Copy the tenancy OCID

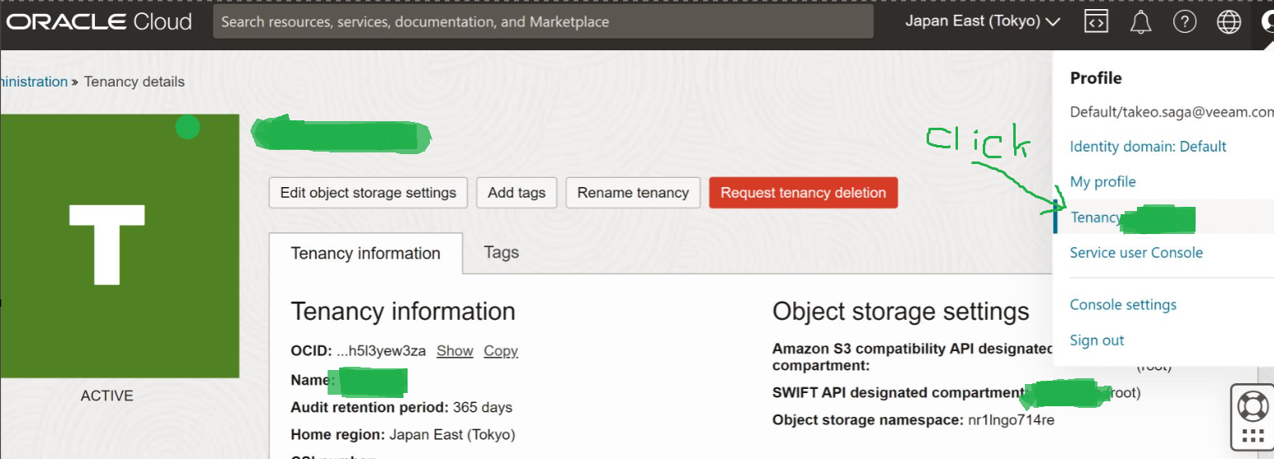pyautogui.click(x=501, y=351)
